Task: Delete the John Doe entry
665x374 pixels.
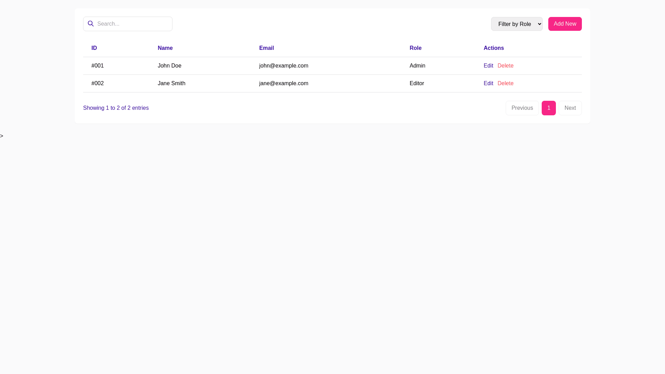Action: pyautogui.click(x=505, y=66)
